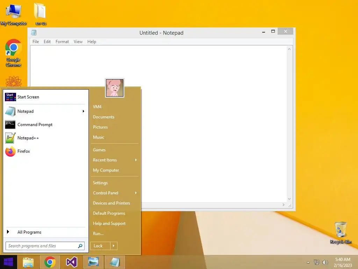The height and width of the screenshot is (269, 358).
Task: Click inside Notepad's text area
Action: (x=158, y=124)
